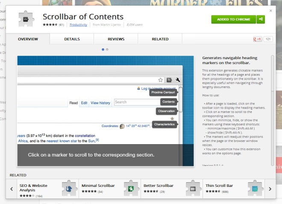Open the Productivity category link
Image resolution: width=282 pixels, height=204 pixels.
click(78, 25)
